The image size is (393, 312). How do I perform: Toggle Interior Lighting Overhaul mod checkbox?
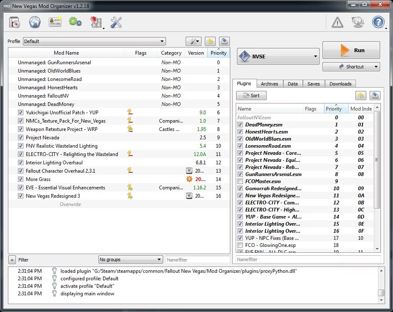(x=20, y=162)
